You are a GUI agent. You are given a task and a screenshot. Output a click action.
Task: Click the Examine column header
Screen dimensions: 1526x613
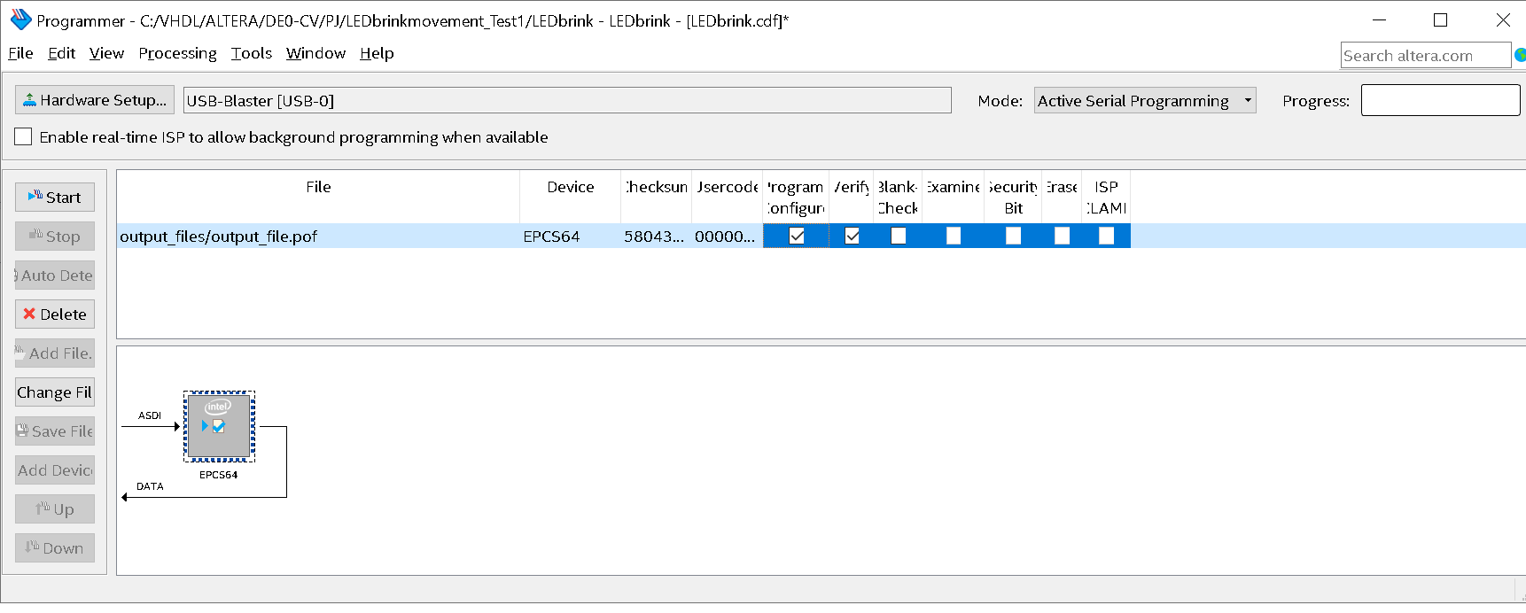(953, 197)
